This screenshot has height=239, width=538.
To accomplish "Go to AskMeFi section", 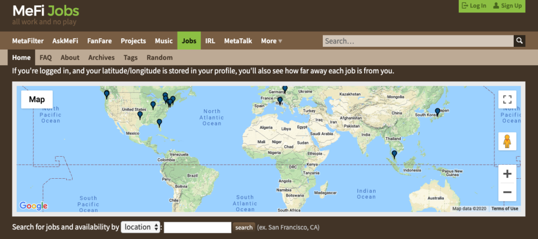I will 65,41.
